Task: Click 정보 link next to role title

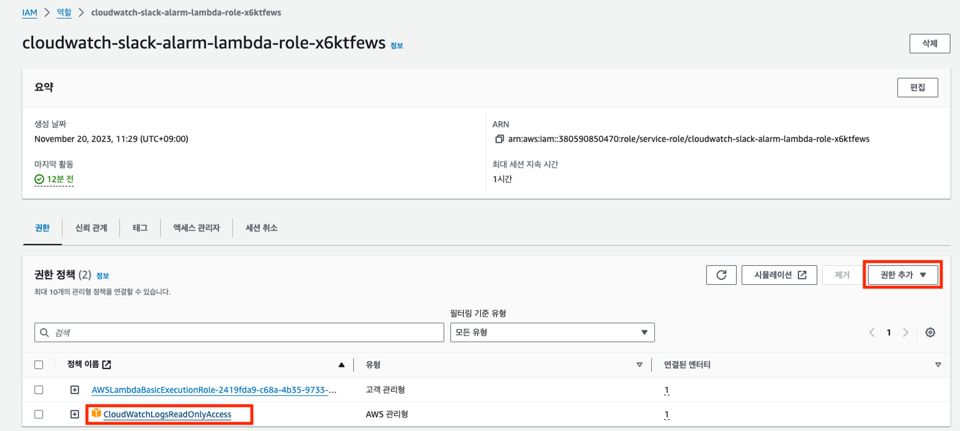Action: click(396, 46)
